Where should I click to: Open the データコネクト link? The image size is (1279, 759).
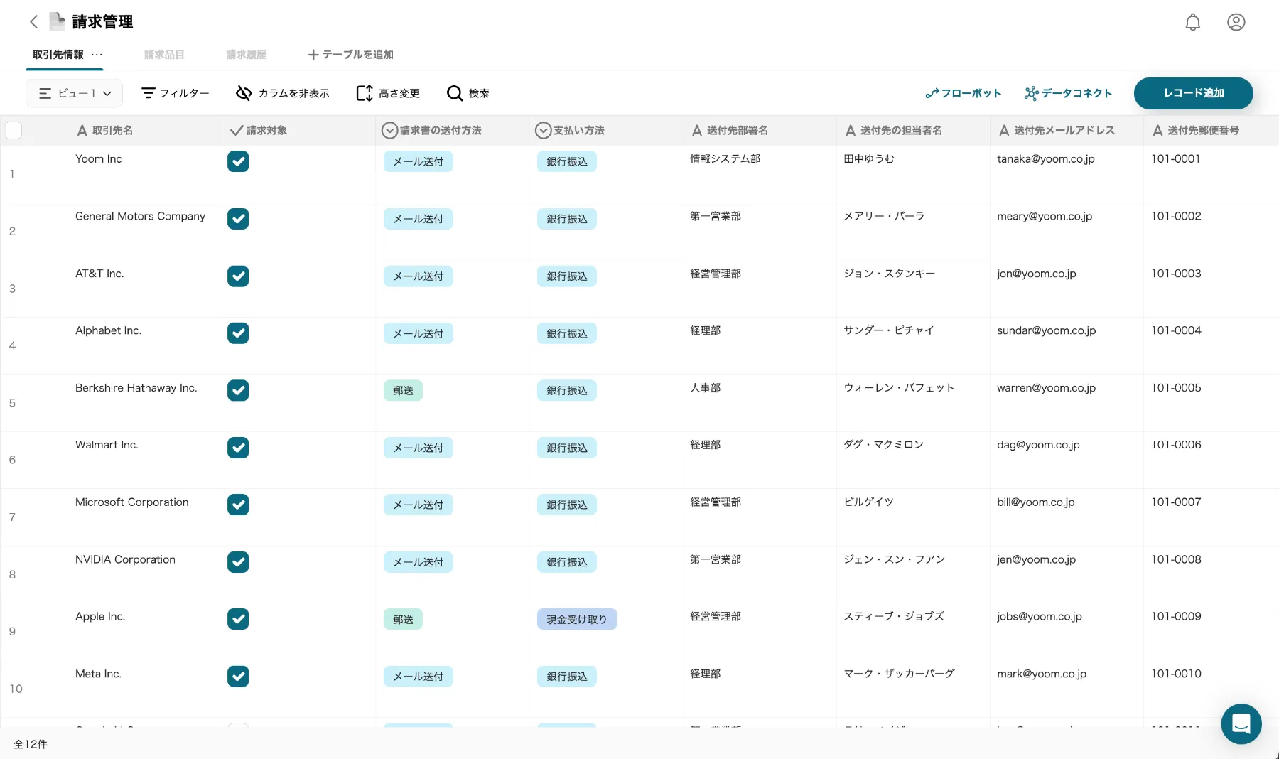coord(1068,93)
